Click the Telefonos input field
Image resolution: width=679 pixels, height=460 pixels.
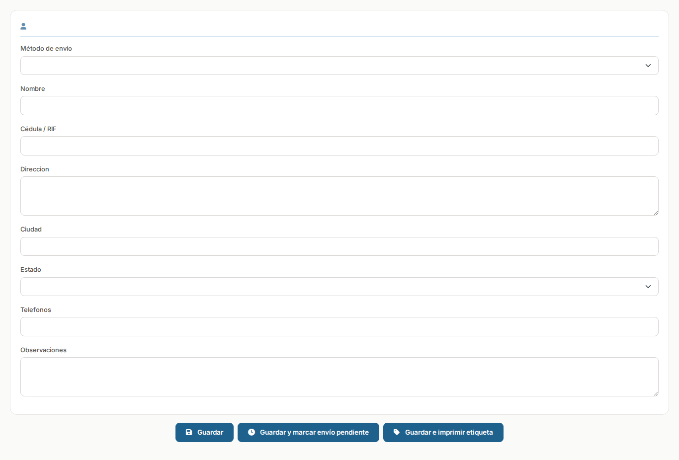tap(339, 327)
